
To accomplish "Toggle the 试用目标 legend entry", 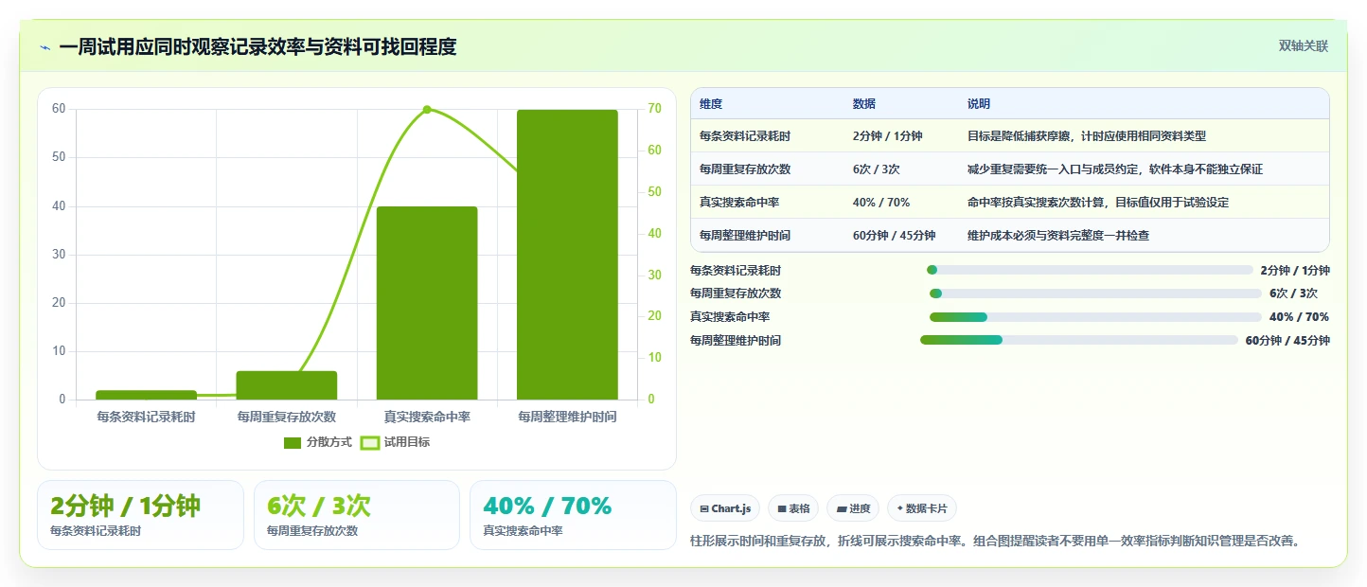I will 396,442.
